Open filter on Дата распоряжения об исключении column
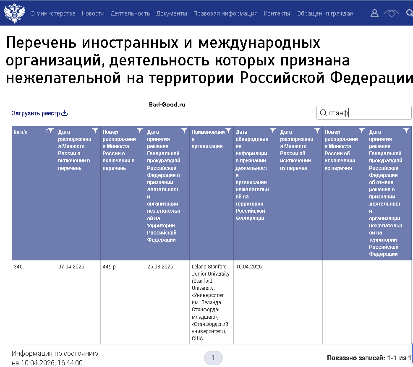The width and height of the screenshot is (413, 367). [317, 131]
